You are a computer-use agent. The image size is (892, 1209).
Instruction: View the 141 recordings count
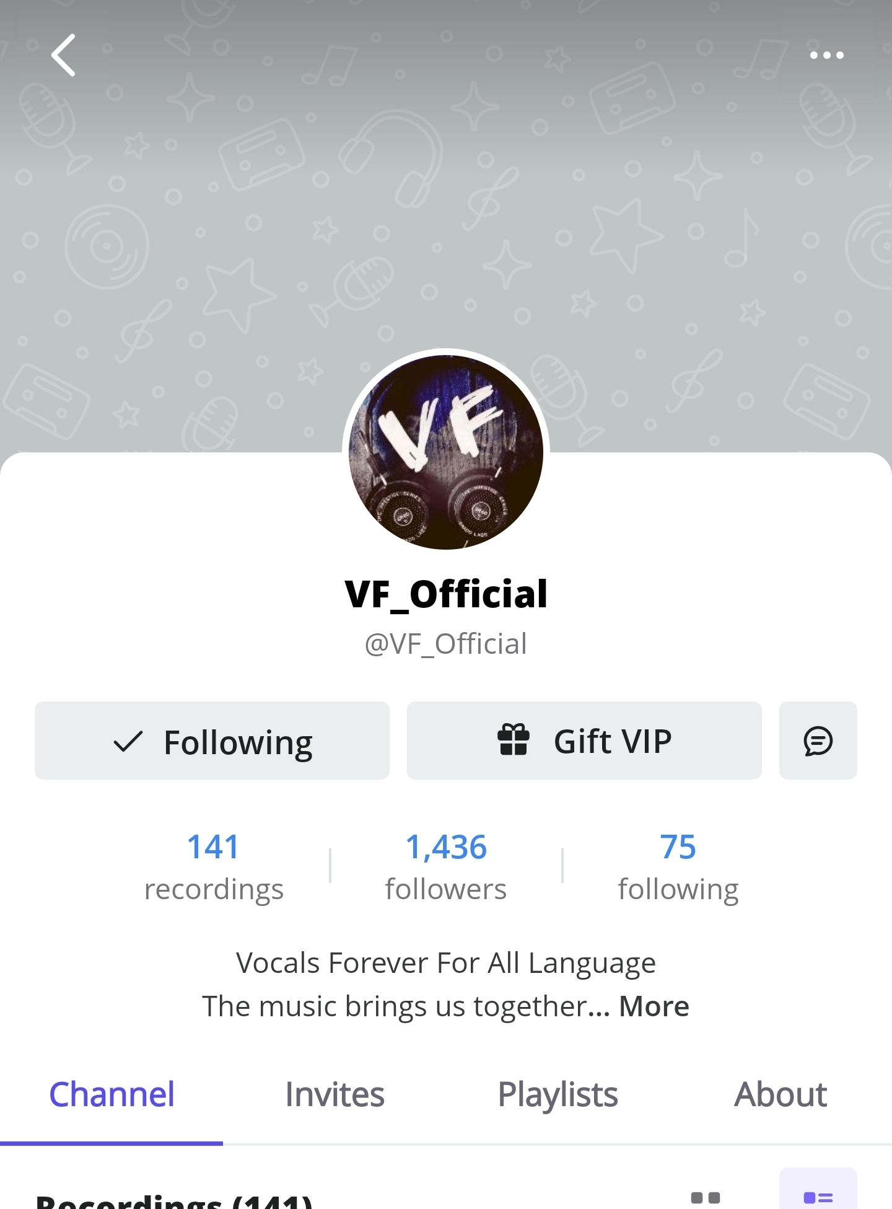coord(214,867)
